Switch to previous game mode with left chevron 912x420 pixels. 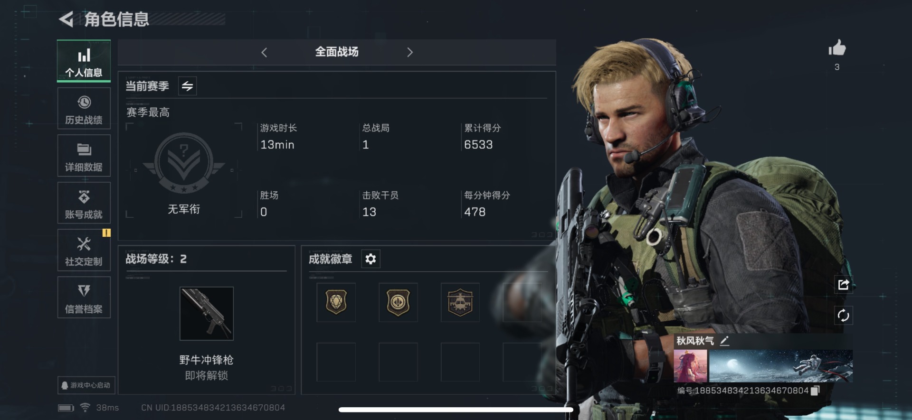click(264, 52)
